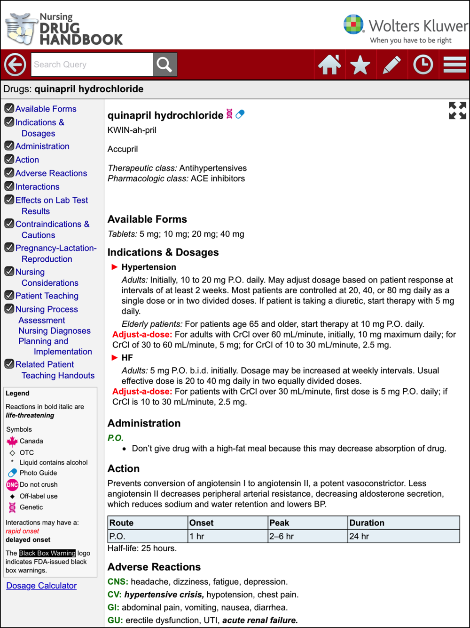Viewport: 470px width, 628px height.
Task: Jump to Indications & Dosages section
Action: 39,128
